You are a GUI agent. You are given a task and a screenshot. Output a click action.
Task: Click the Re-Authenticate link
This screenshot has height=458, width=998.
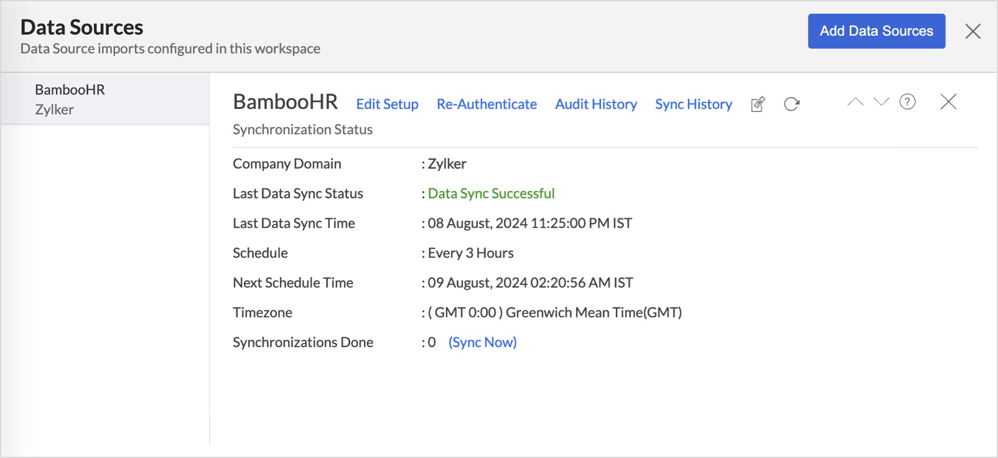(x=487, y=104)
